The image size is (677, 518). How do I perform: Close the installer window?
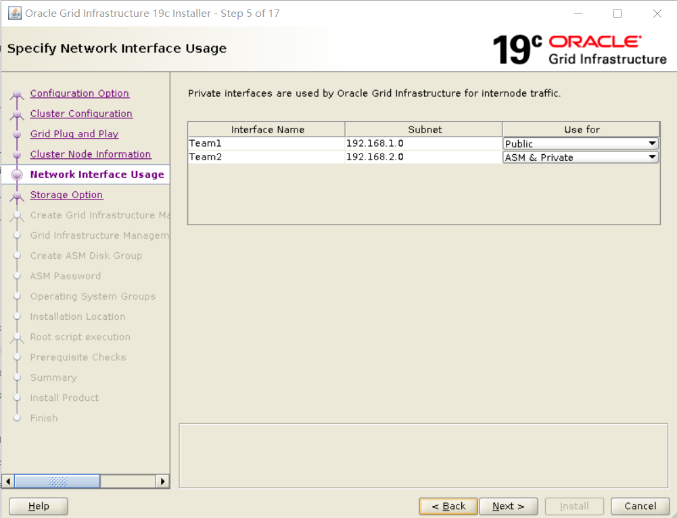tap(657, 14)
